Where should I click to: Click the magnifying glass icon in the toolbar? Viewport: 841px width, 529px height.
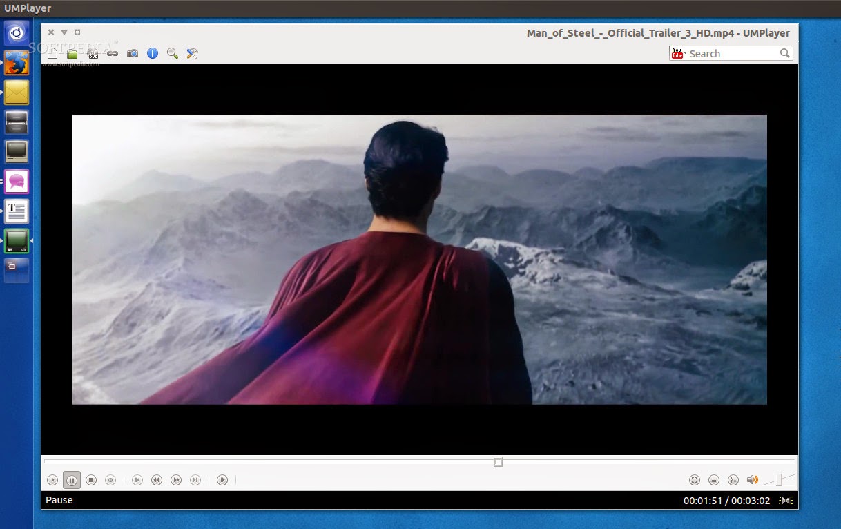173,53
